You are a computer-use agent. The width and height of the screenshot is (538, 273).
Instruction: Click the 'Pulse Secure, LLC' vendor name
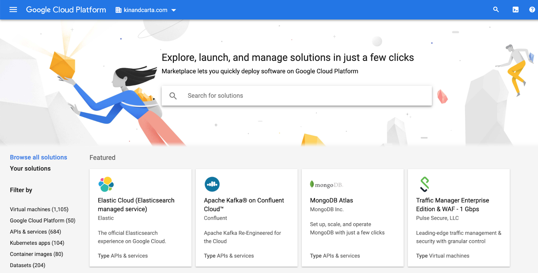(437, 218)
